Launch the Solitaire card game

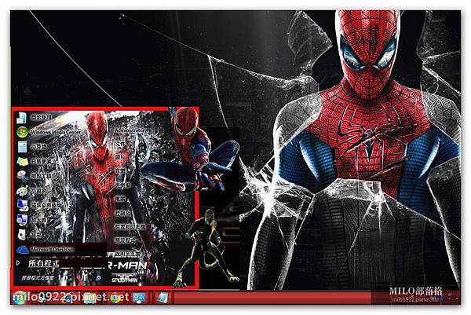coord(30,234)
